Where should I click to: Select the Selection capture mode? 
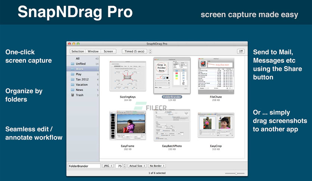pos(78,51)
